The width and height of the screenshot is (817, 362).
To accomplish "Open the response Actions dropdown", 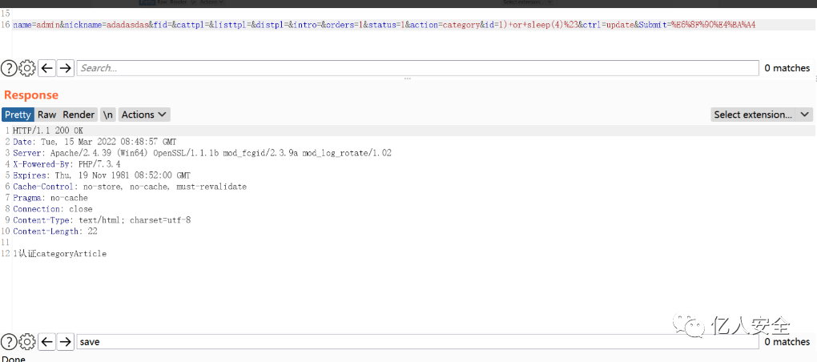I will [x=144, y=115].
